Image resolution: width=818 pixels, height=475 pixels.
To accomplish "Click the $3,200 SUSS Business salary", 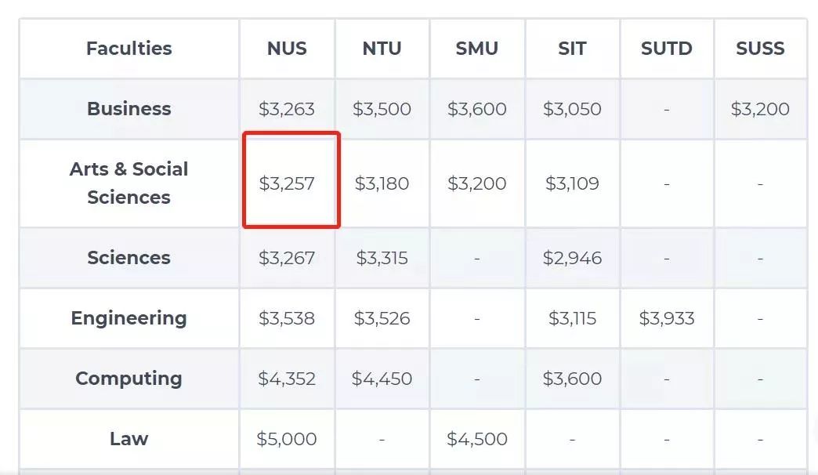I will 760,109.
